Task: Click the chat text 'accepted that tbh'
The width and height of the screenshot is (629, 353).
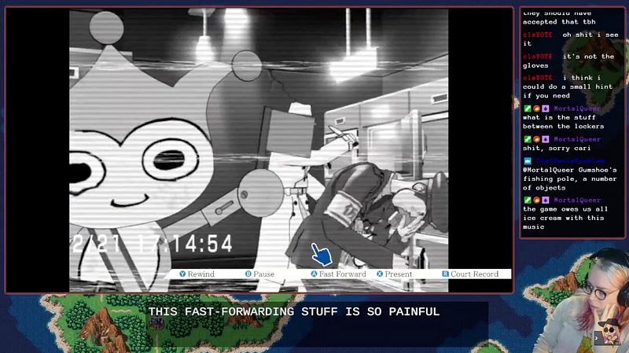Action: point(559,22)
